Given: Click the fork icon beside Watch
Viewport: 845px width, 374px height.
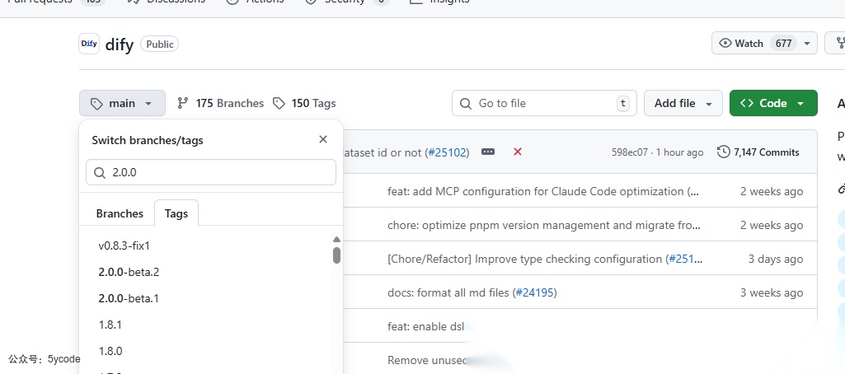Looking at the screenshot, I should click(839, 43).
